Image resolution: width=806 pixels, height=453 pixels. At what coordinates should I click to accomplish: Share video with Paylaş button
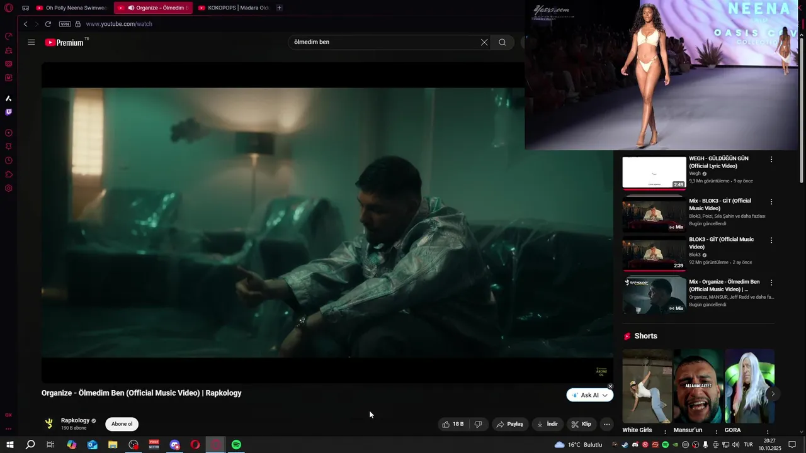[x=510, y=424]
